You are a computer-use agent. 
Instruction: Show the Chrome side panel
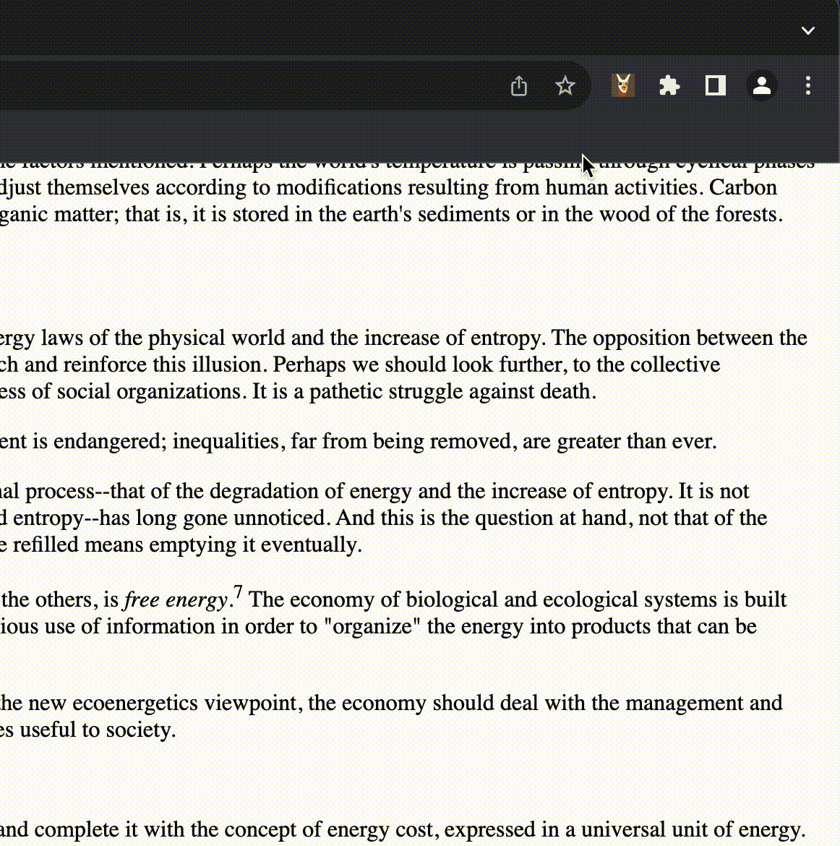click(x=715, y=85)
